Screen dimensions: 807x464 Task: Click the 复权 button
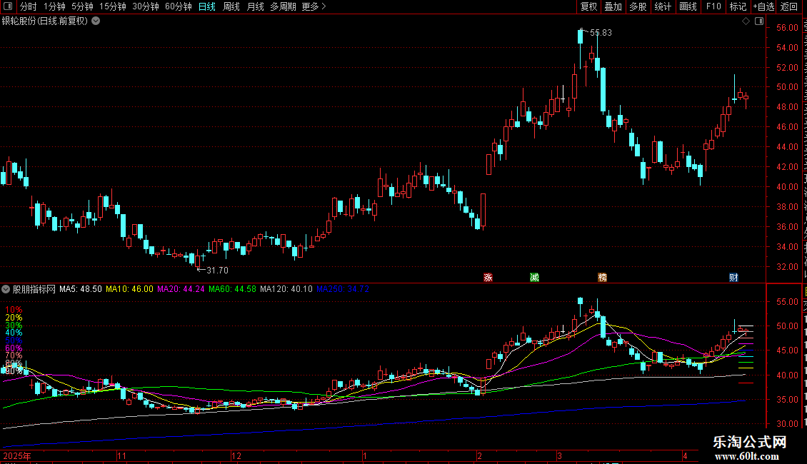pyautogui.click(x=588, y=6)
